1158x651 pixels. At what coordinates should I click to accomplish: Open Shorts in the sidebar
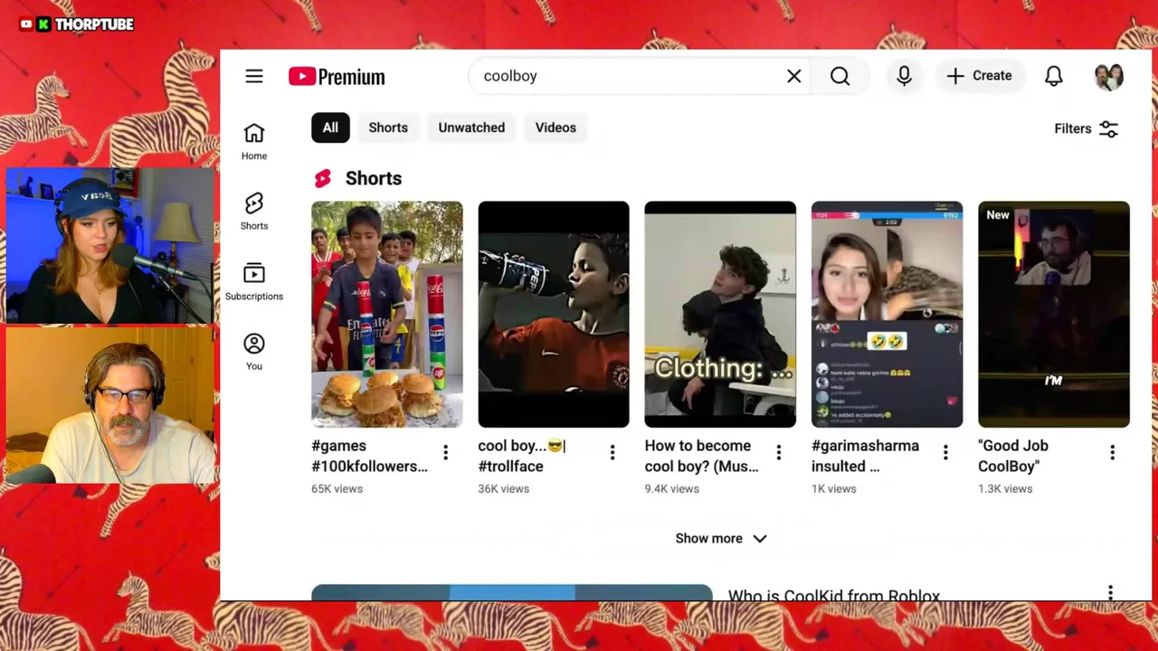[x=254, y=211]
